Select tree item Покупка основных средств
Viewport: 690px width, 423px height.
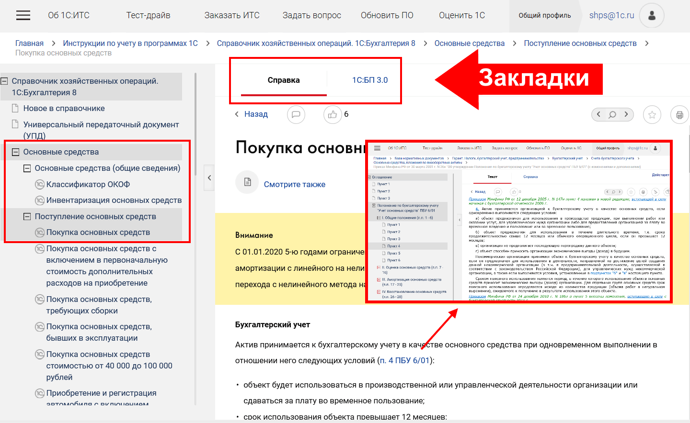click(98, 233)
